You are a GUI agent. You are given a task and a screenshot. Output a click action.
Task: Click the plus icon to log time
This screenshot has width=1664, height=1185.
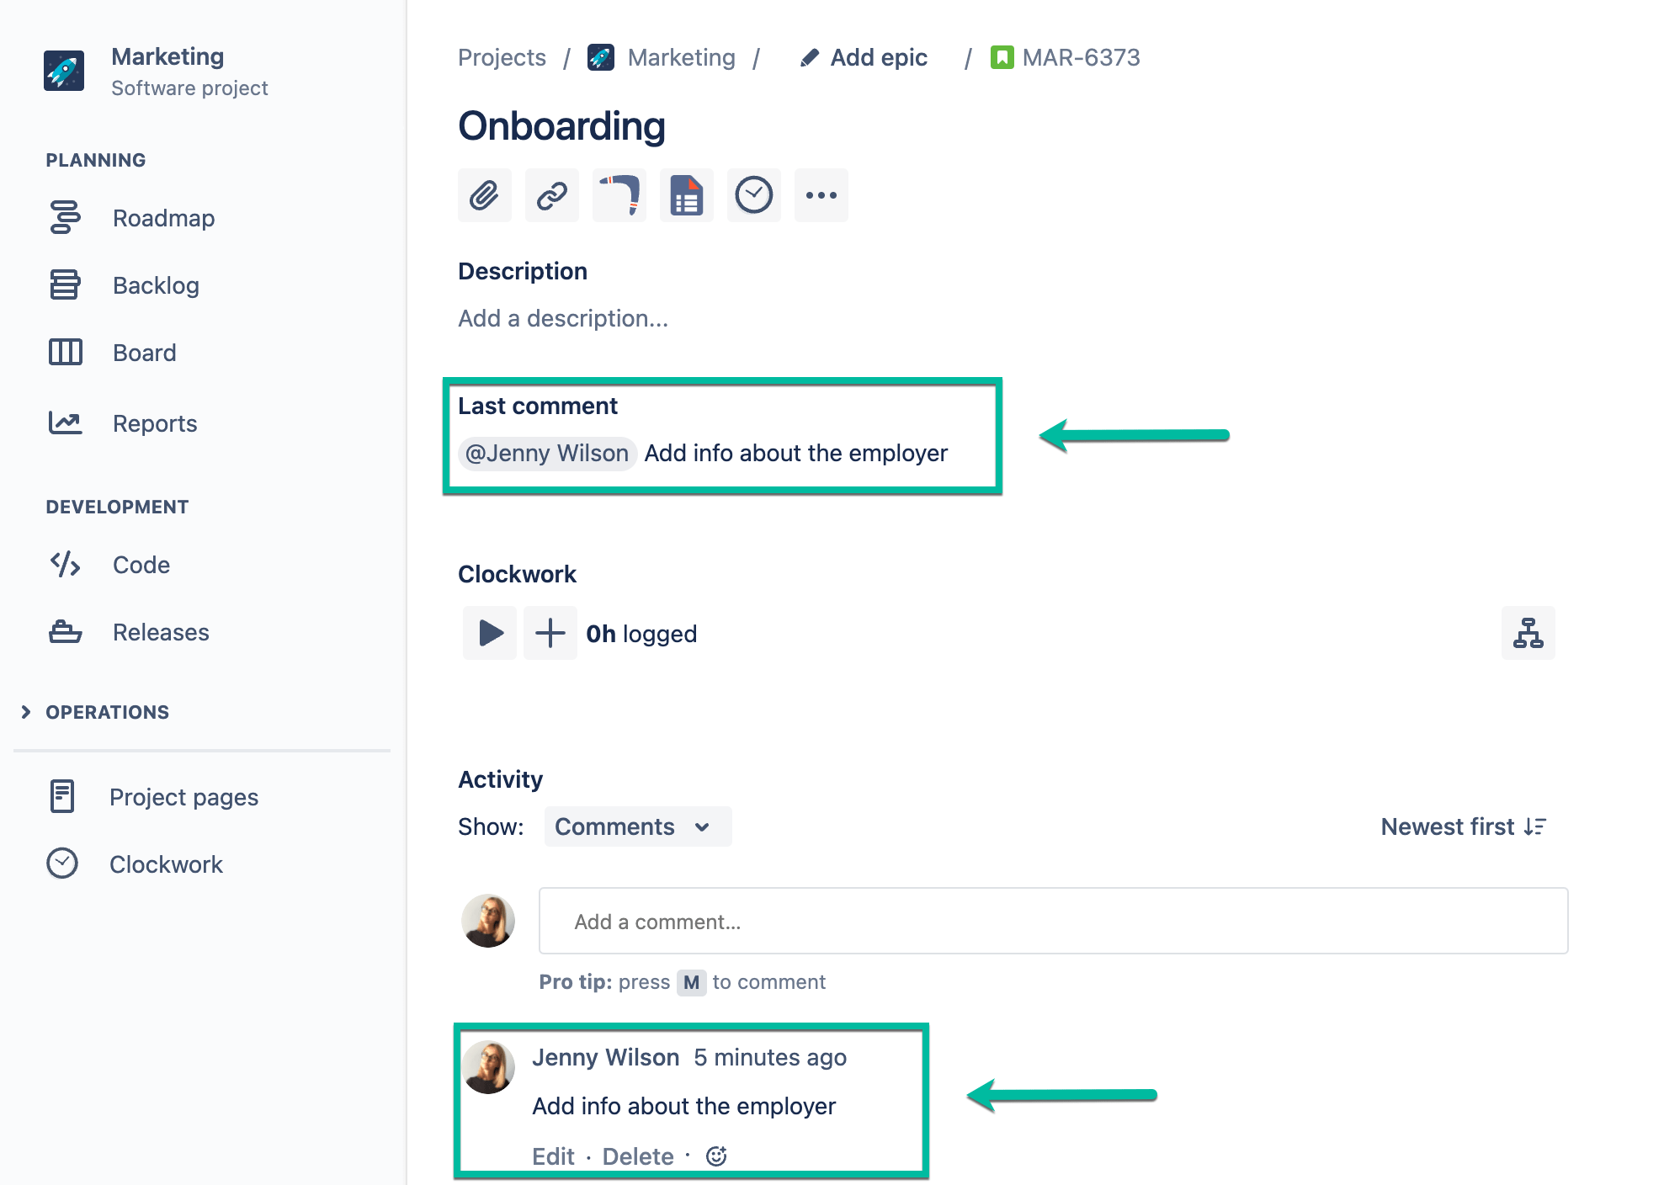pos(550,633)
